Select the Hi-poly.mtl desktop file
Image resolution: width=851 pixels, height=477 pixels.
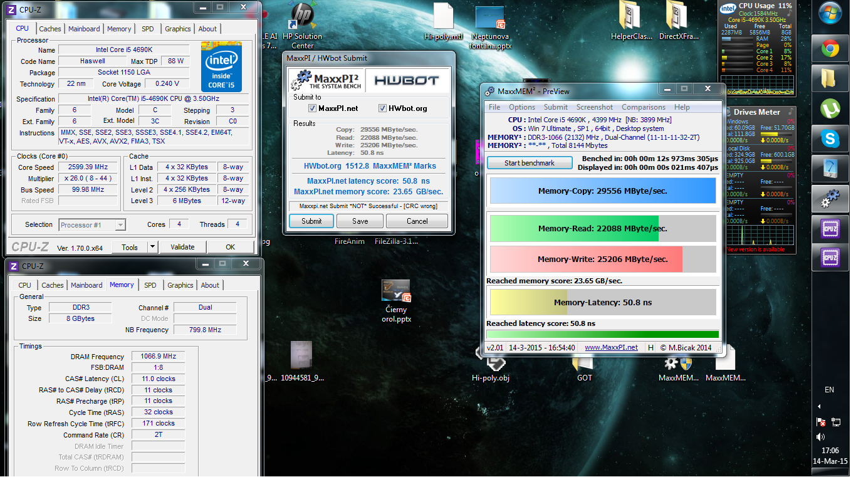(443, 22)
